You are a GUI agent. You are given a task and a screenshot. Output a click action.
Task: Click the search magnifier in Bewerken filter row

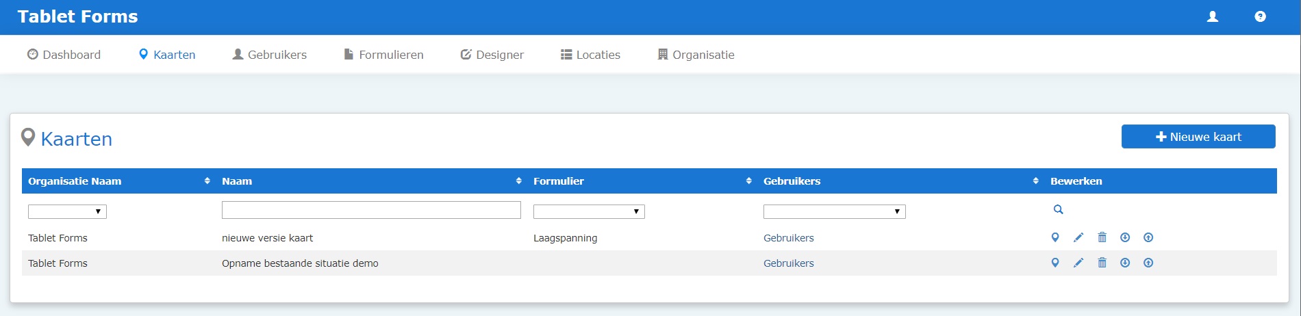(1058, 209)
